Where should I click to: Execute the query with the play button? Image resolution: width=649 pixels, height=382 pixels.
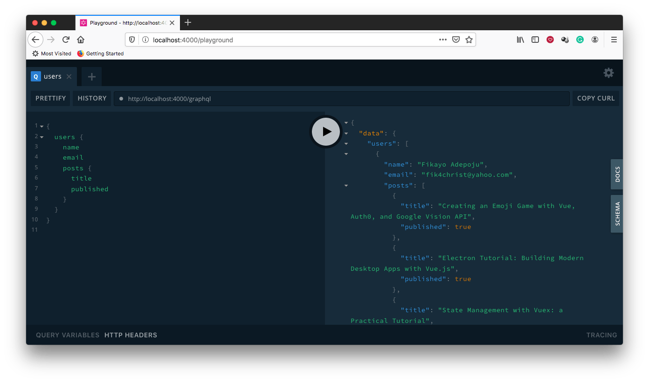point(325,132)
